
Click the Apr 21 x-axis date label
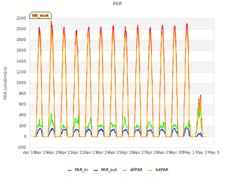[x=66, y=152]
